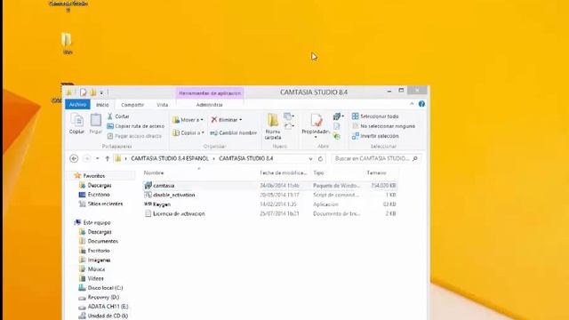Click the Copiar ribbon icon
Screen dimensions: 569x320
(77, 124)
